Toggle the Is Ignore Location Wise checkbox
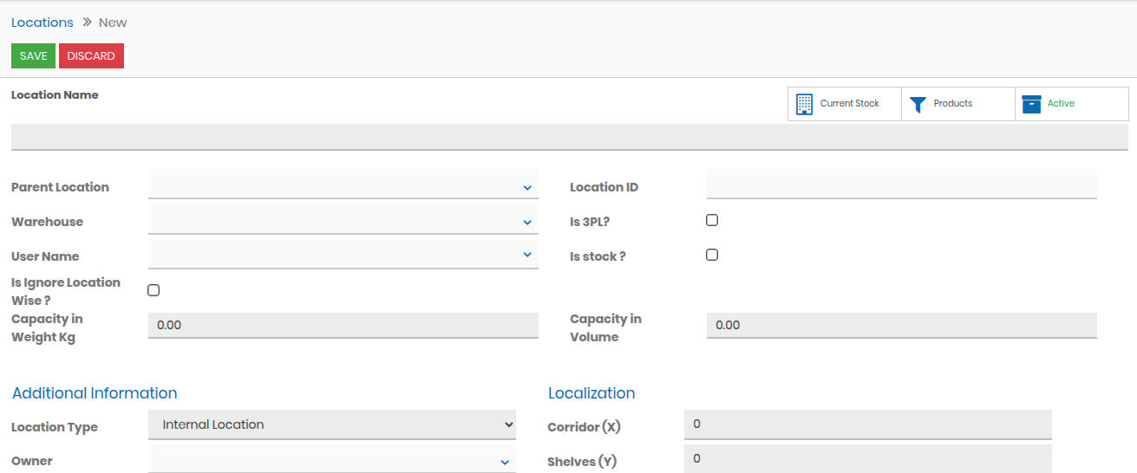The height and width of the screenshot is (473, 1137). pos(154,290)
